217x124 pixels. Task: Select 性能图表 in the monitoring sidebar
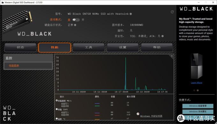28,65
